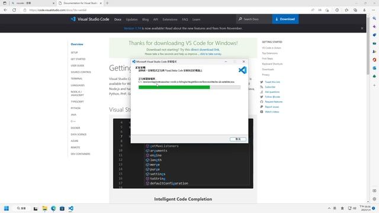379x213 pixels.
Task: Click the take survey link
Action: [211, 54]
